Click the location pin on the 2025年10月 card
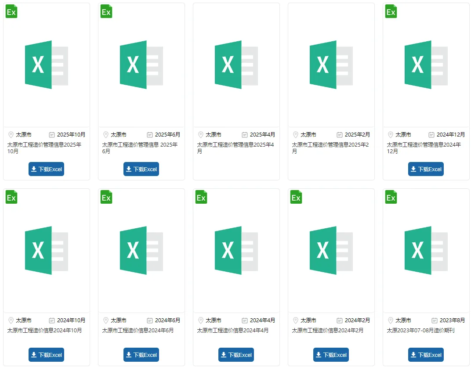The image size is (471, 367). (x=11, y=135)
